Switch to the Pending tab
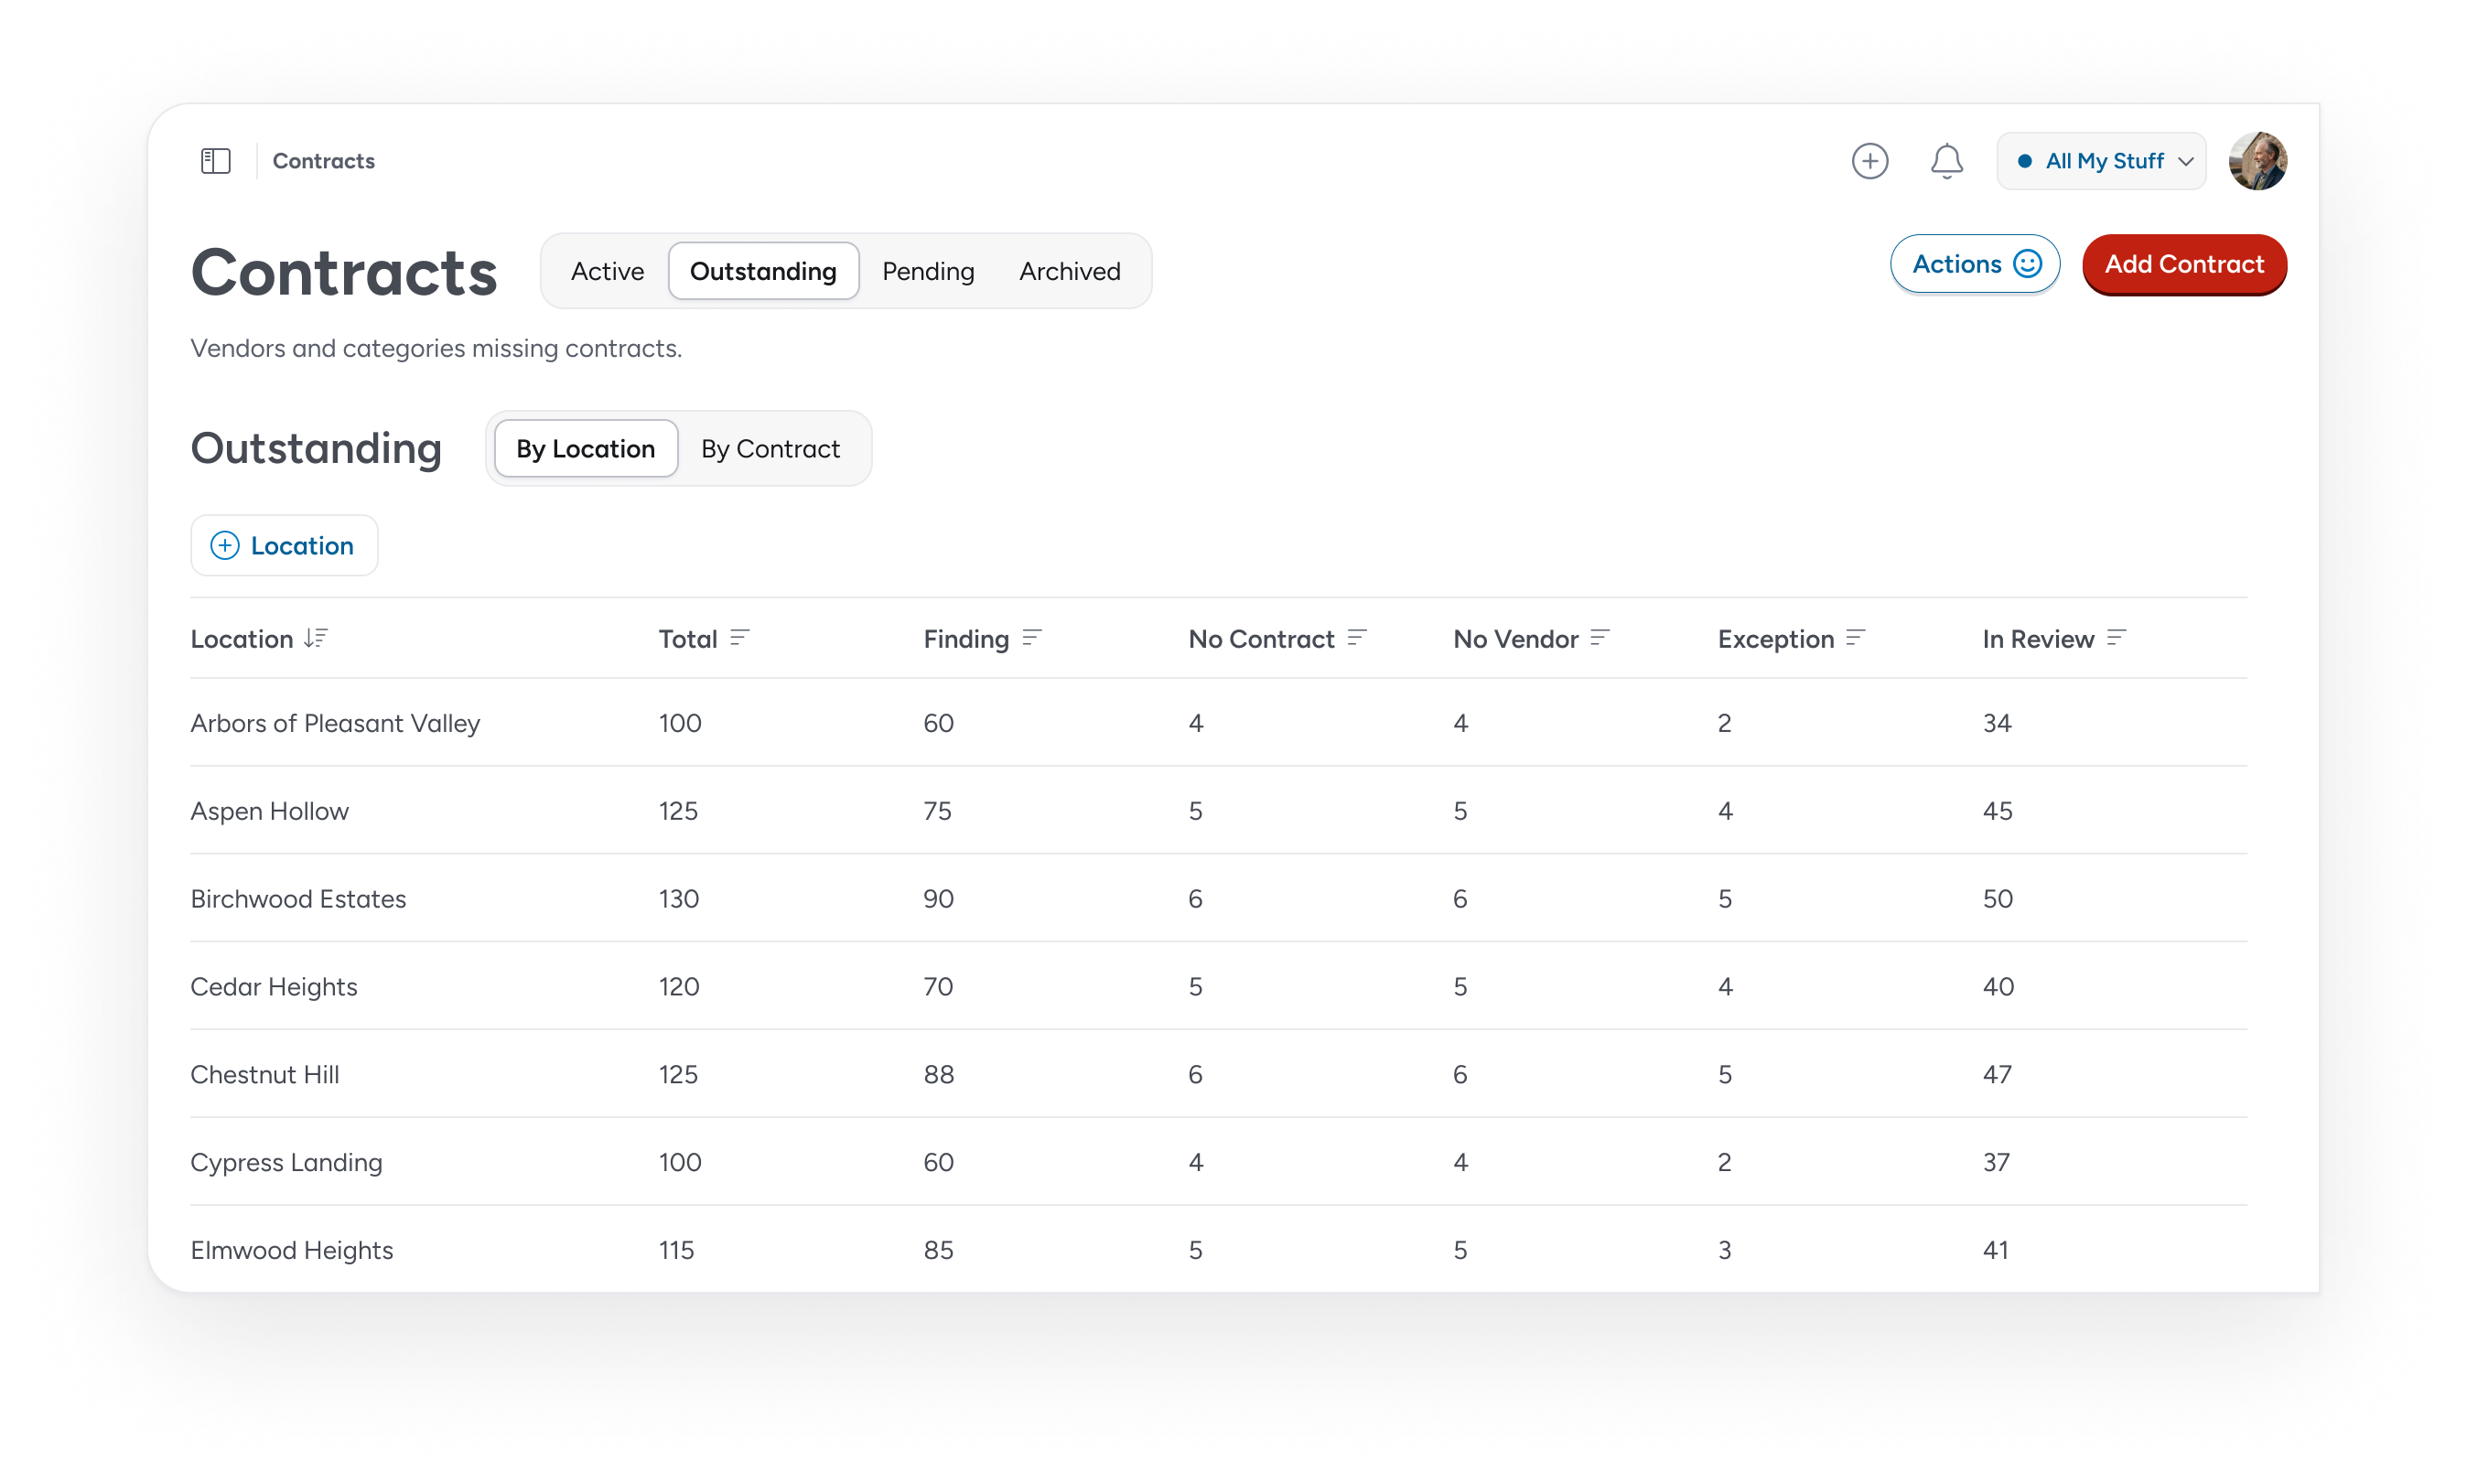 pos(928,271)
